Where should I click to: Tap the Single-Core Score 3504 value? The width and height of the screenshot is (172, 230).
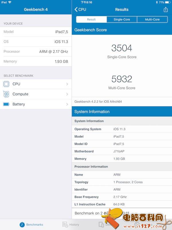(x=122, y=48)
